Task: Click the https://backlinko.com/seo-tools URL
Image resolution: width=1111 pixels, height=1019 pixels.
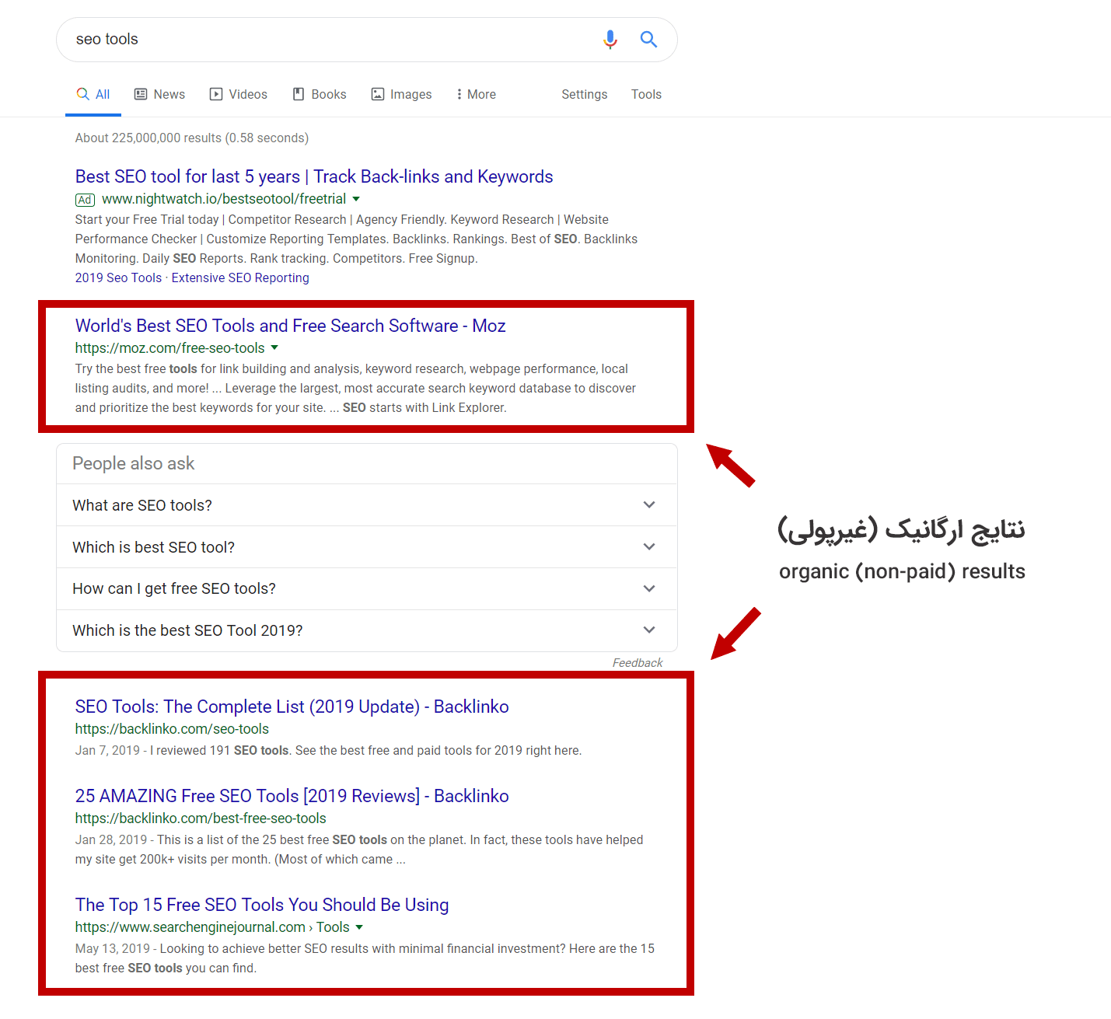Action: click(172, 729)
